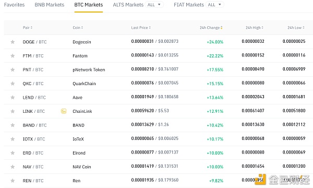The image size is (313, 188).
Task: Click the star next to LEND / BTC
Action: tap(13, 98)
